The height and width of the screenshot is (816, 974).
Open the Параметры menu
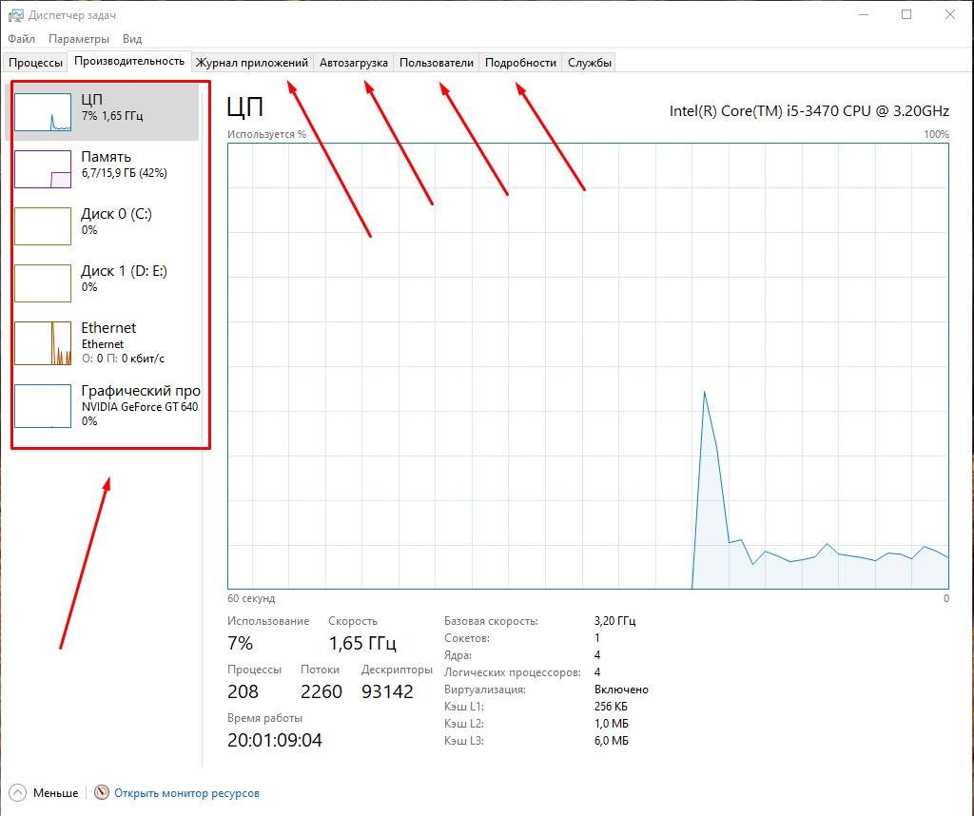79,39
